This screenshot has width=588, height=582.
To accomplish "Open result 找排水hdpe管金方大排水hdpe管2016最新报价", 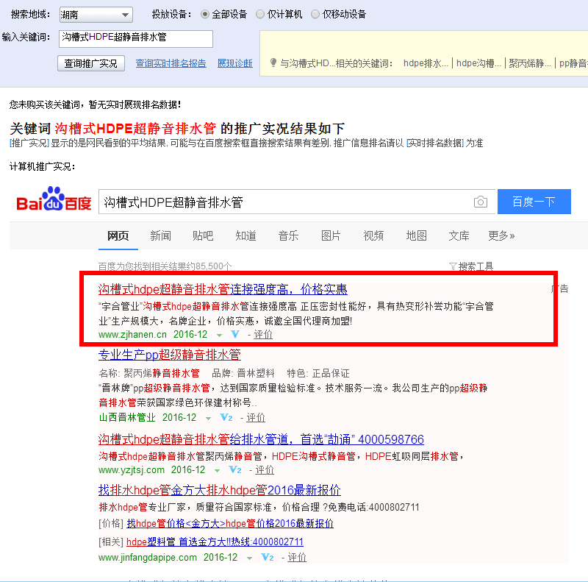I will (219, 490).
